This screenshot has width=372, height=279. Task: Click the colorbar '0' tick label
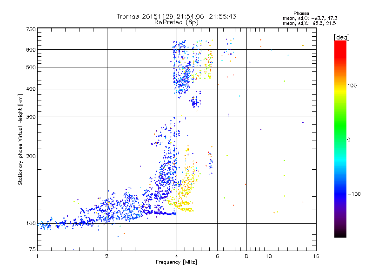coord(349,139)
